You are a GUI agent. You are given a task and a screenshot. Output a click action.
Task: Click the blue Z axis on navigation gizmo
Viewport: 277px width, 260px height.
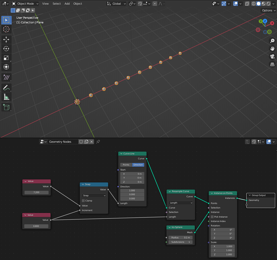(265, 21)
